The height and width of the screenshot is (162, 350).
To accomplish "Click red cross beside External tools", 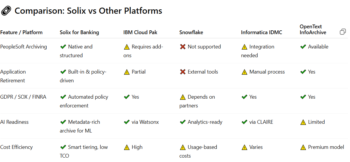I will (183, 72).
